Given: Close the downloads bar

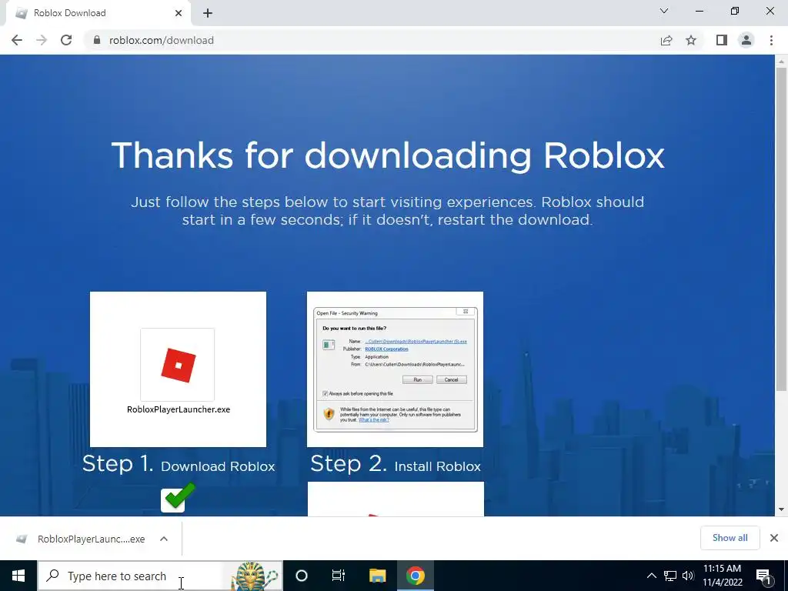Looking at the screenshot, I should 774,538.
